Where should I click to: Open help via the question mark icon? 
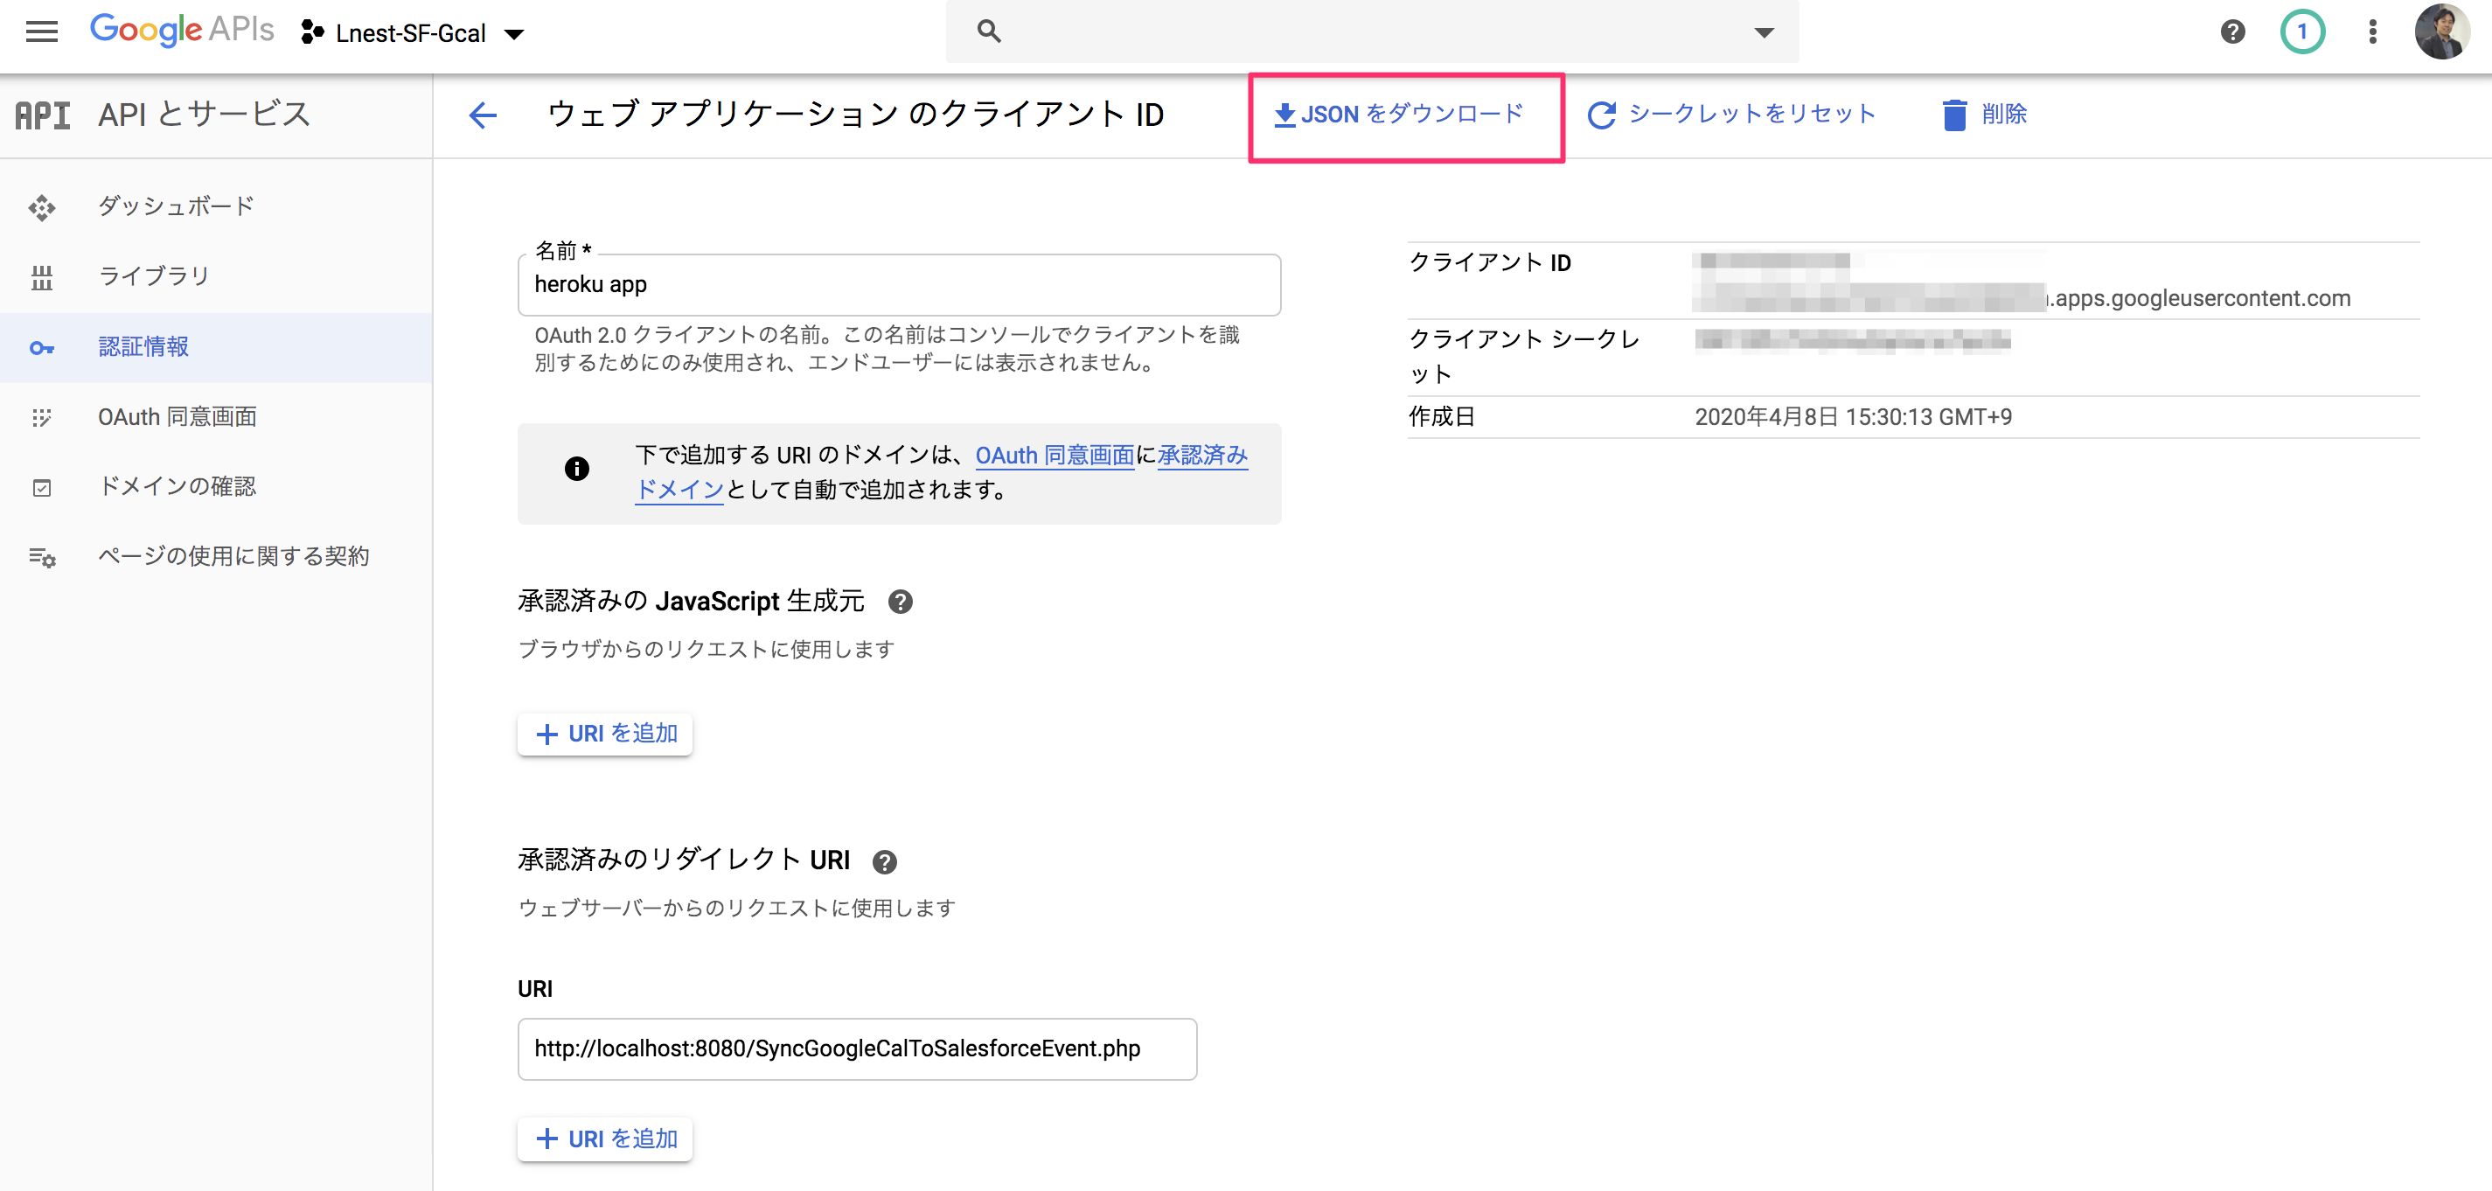pyautogui.click(x=2231, y=32)
